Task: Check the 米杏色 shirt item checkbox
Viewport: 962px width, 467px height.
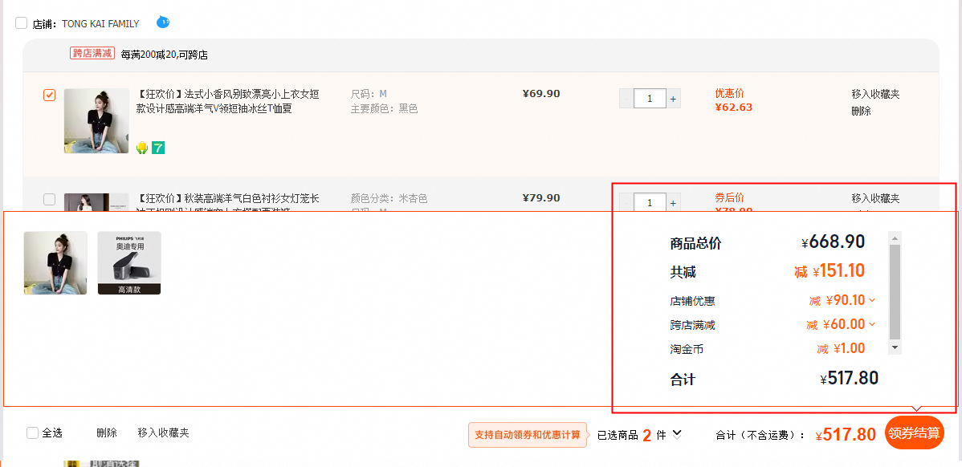Action: [x=50, y=199]
